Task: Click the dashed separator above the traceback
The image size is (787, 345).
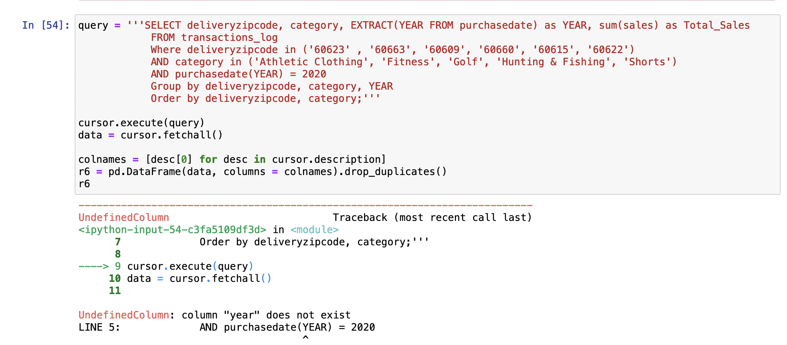Action: (305, 205)
